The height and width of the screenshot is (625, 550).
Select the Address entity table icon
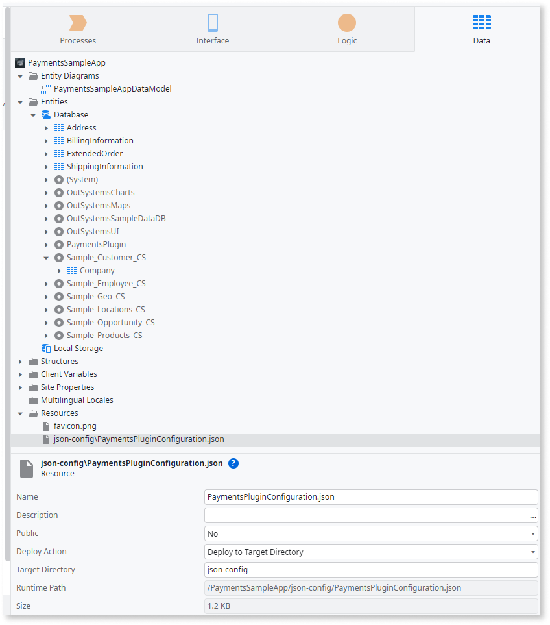coord(59,128)
